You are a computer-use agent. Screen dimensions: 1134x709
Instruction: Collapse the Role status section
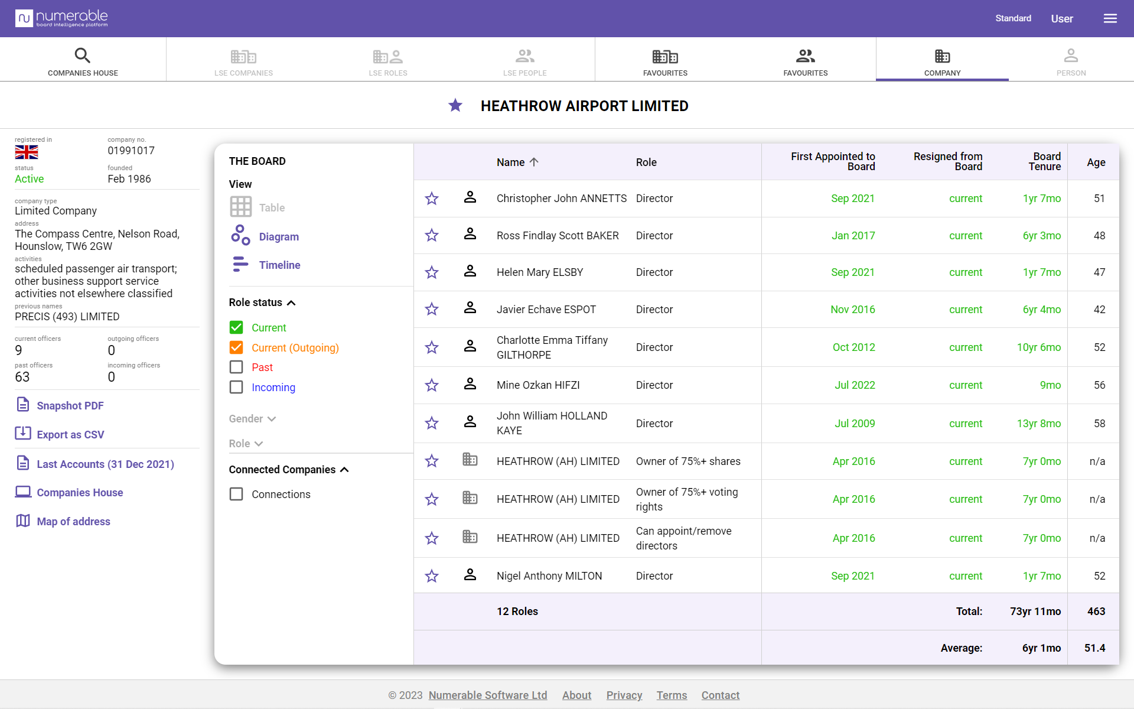pyautogui.click(x=262, y=303)
